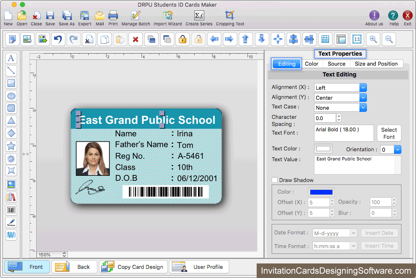Click the actual size 1:1 icon
Viewport: 416px width, 278px height.
tap(357, 39)
